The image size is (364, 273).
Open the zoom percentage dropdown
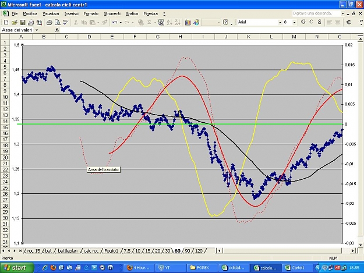click(218, 22)
